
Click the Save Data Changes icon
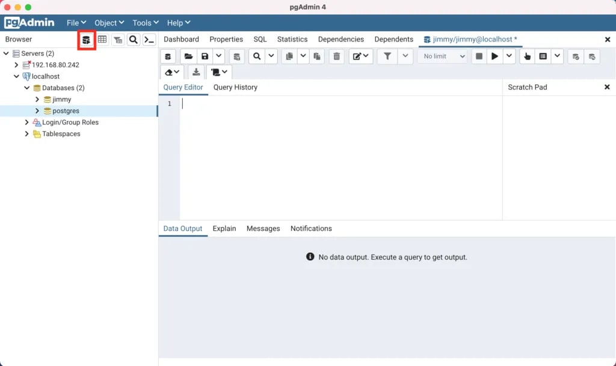pyautogui.click(x=236, y=56)
